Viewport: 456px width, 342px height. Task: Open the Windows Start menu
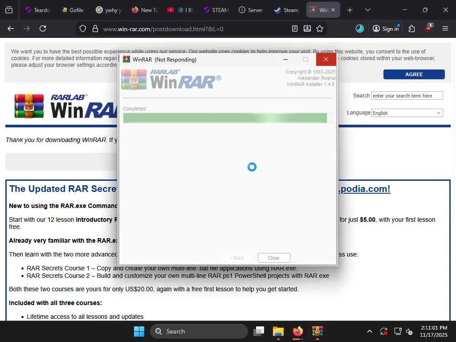click(x=139, y=331)
